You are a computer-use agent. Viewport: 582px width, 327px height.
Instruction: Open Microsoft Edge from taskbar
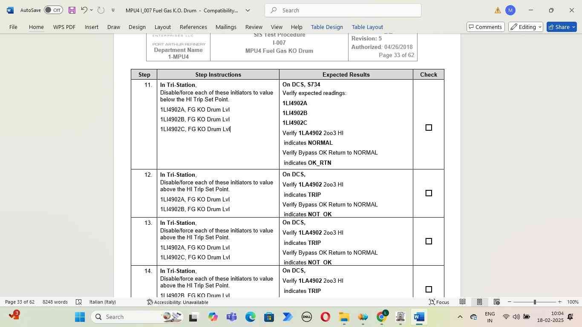[x=250, y=317]
